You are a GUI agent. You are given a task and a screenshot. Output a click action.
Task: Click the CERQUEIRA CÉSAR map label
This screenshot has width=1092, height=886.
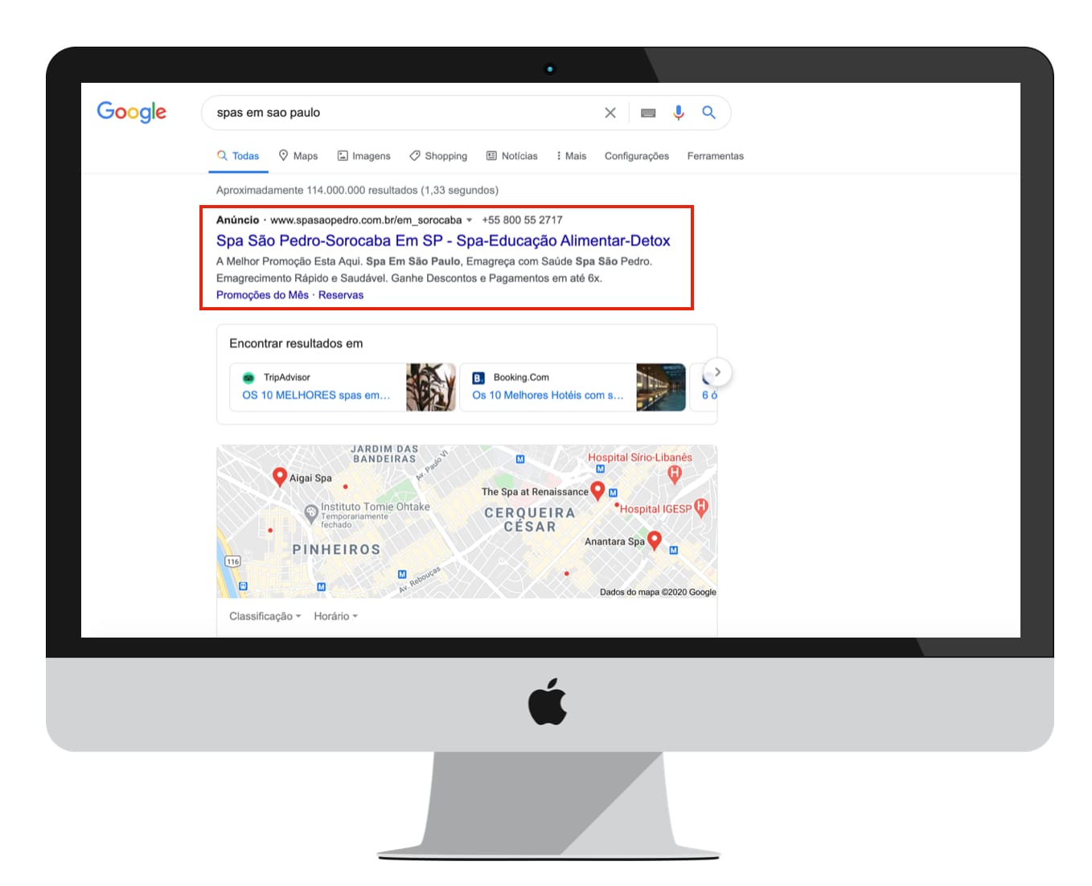[530, 519]
